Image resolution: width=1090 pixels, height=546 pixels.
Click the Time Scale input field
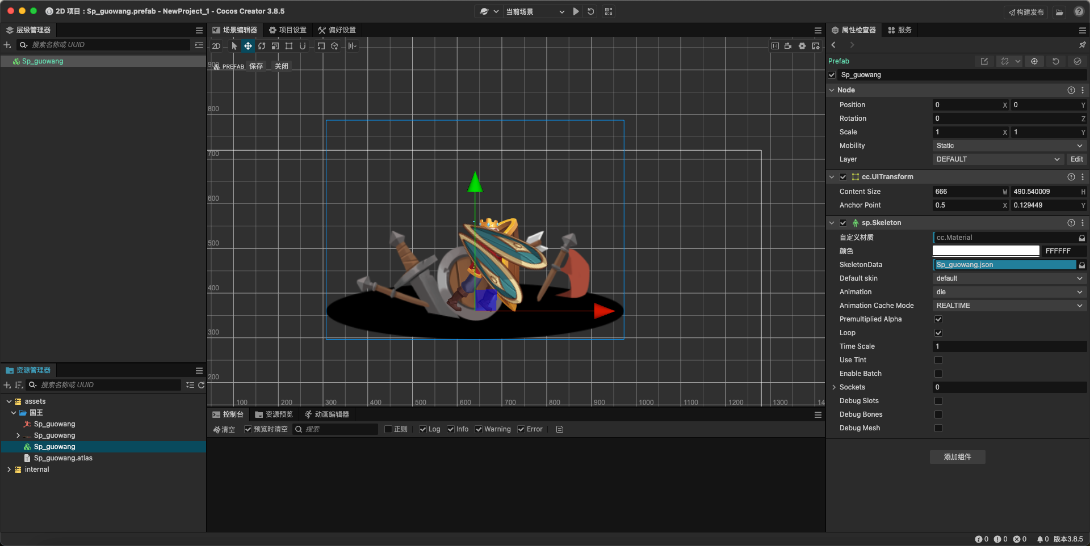coord(1009,346)
